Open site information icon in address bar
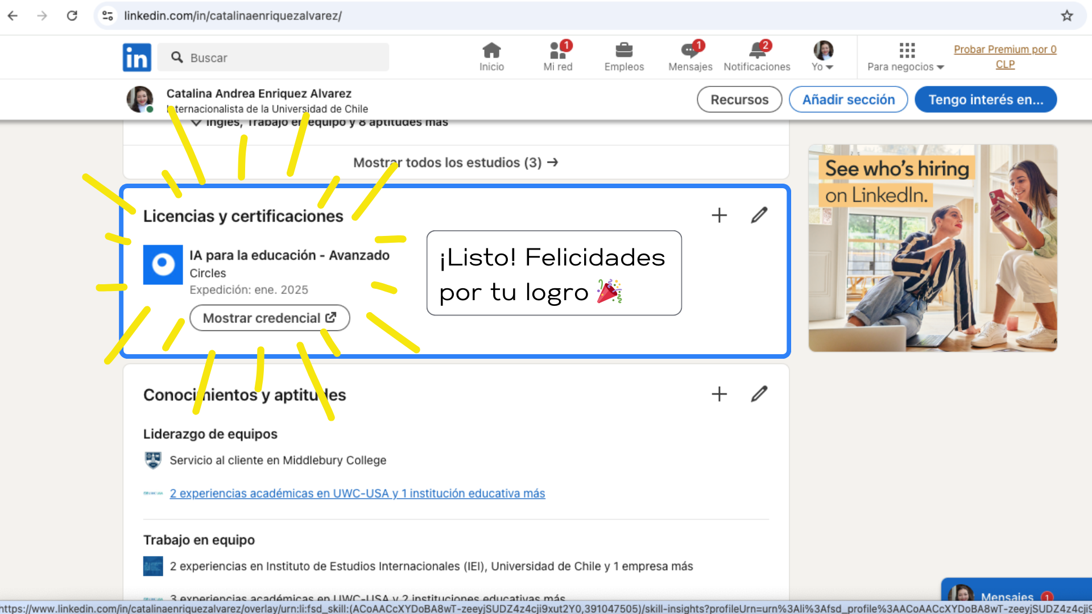Image resolution: width=1092 pixels, height=614 pixels. (107, 15)
